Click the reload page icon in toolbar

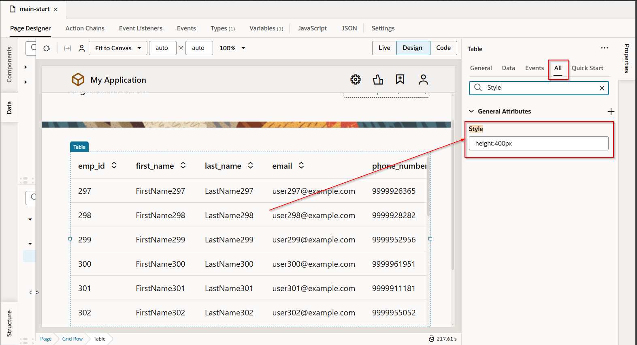pos(47,48)
